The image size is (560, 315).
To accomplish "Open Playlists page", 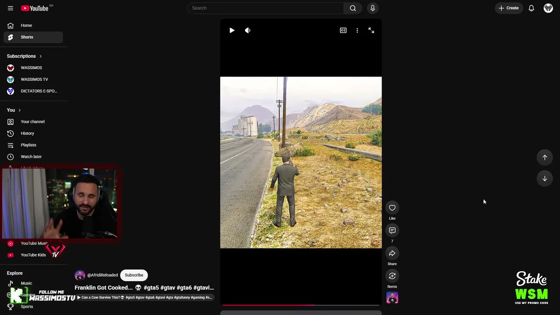I will (x=33, y=145).
